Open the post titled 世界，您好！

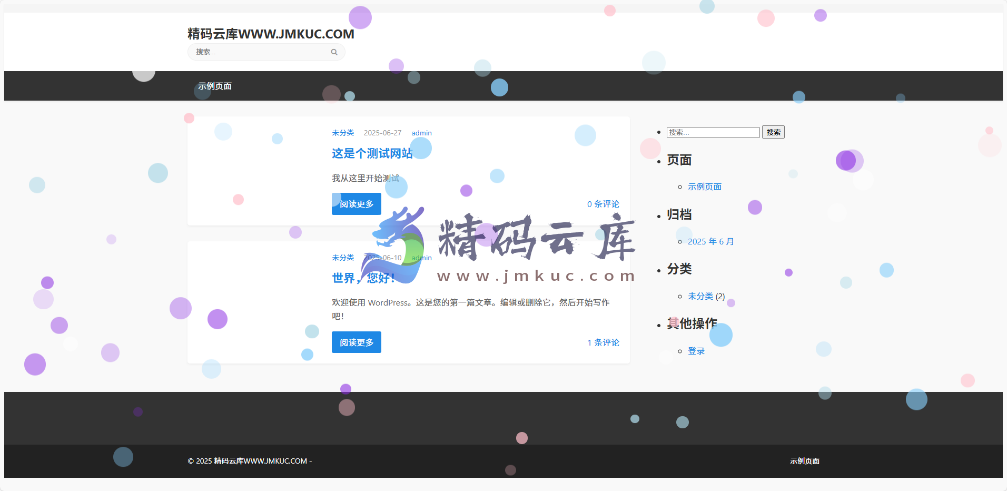363,278
